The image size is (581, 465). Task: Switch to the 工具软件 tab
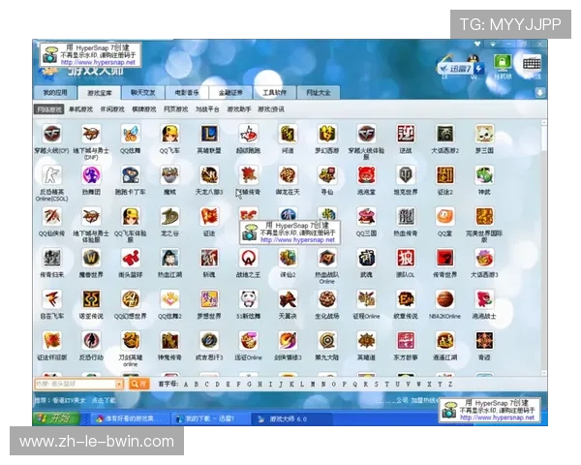coord(274,93)
